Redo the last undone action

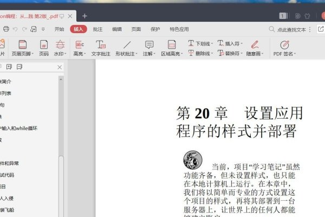(24, 29)
